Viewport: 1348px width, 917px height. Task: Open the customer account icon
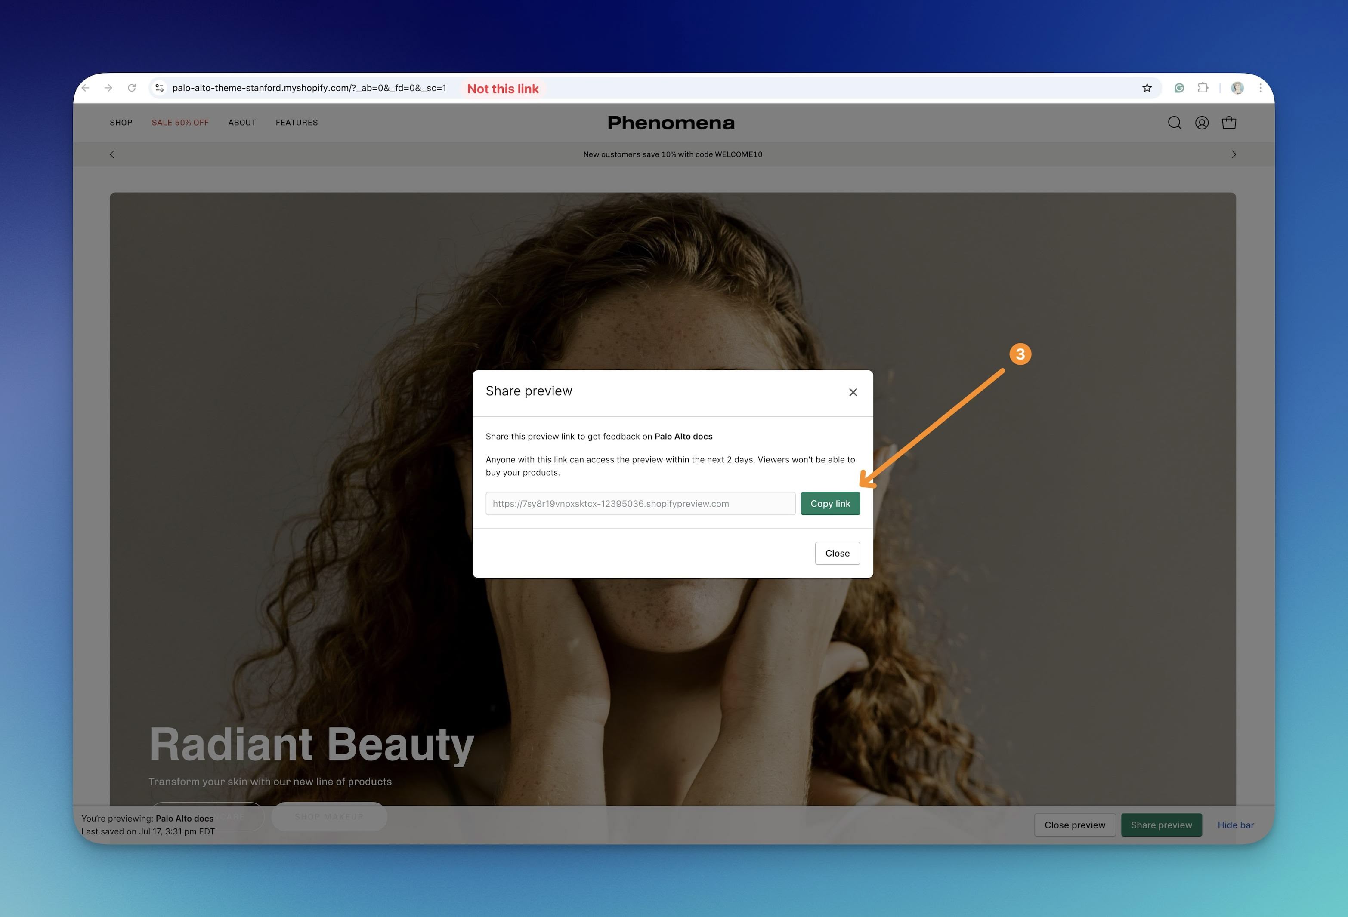pyautogui.click(x=1202, y=123)
